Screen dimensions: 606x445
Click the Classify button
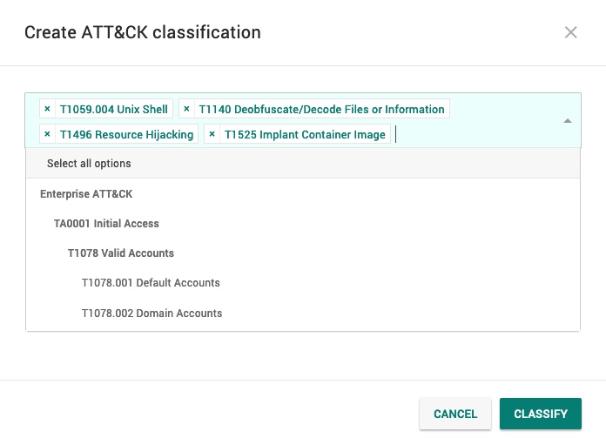coord(540,415)
